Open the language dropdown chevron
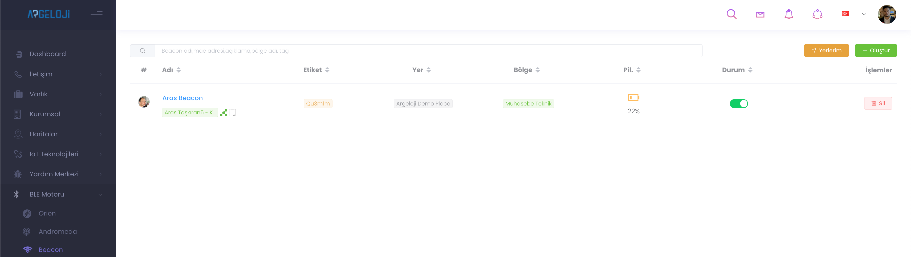This screenshot has width=911, height=257. tap(864, 14)
